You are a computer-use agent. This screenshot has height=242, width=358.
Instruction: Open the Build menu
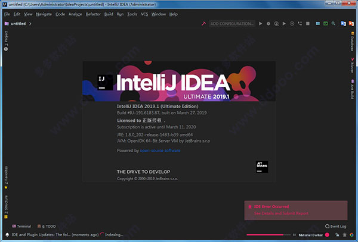coord(109,14)
